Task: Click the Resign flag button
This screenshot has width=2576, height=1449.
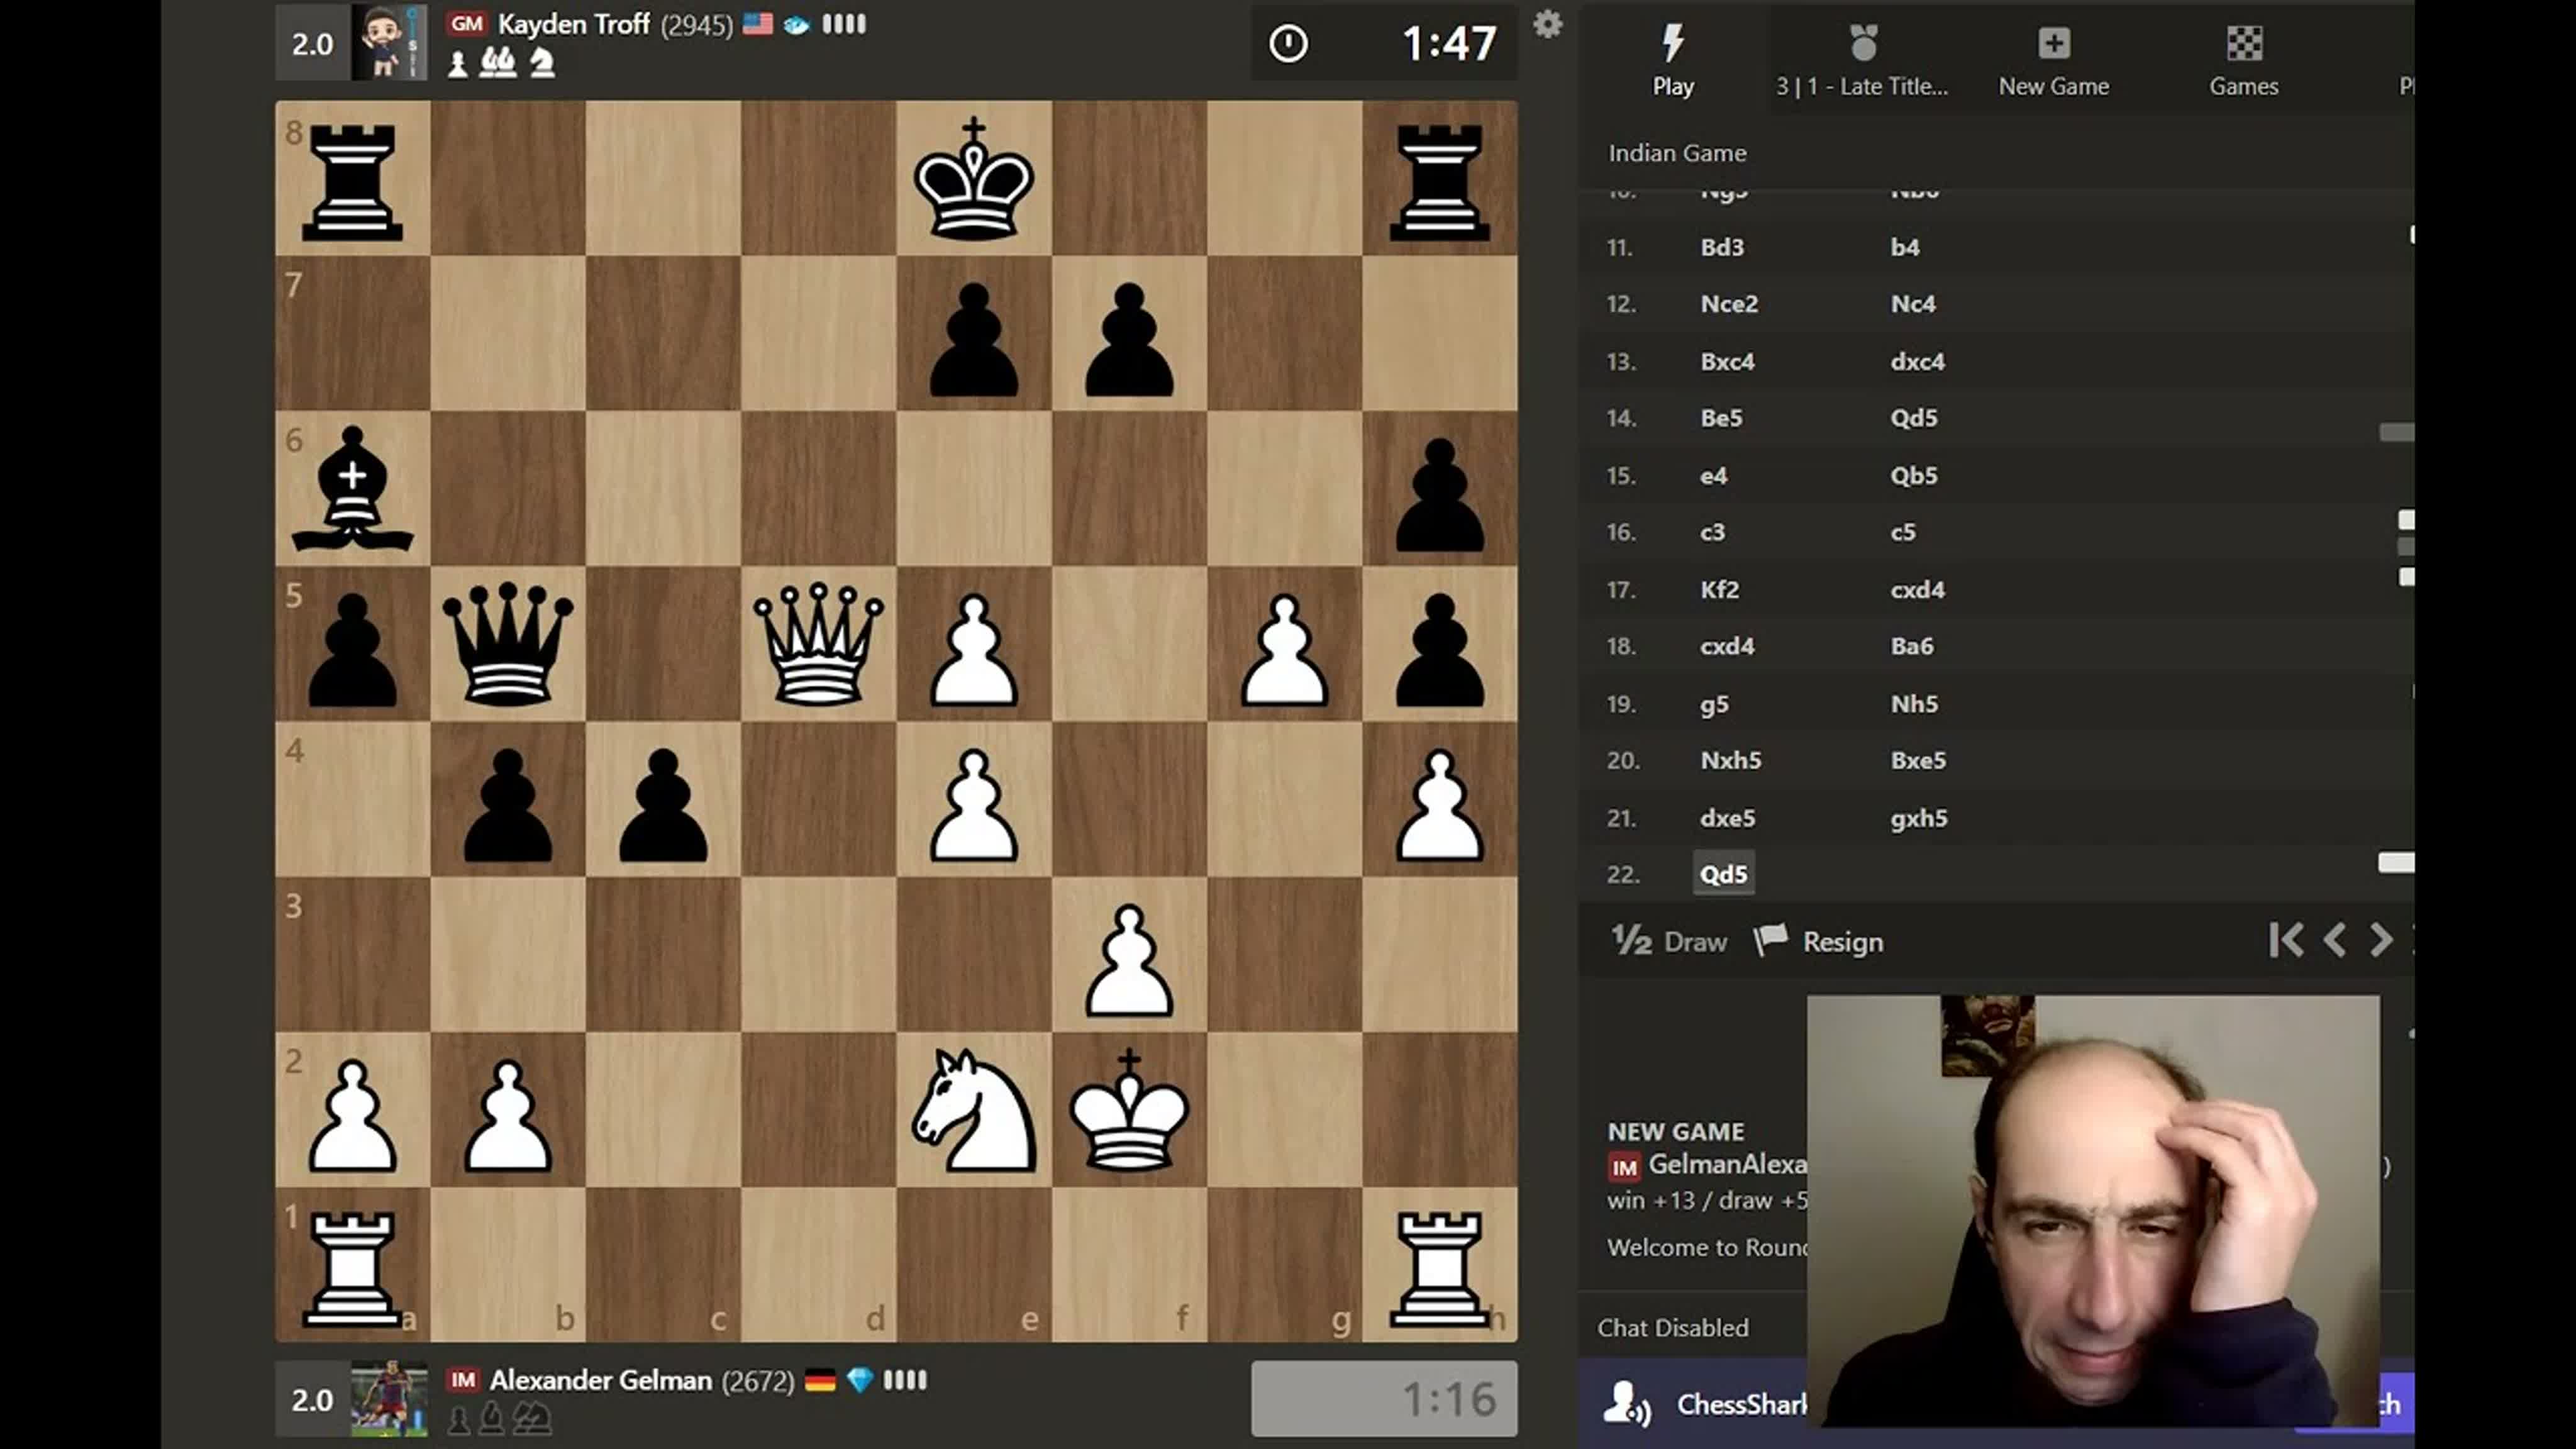Action: click(x=1819, y=941)
